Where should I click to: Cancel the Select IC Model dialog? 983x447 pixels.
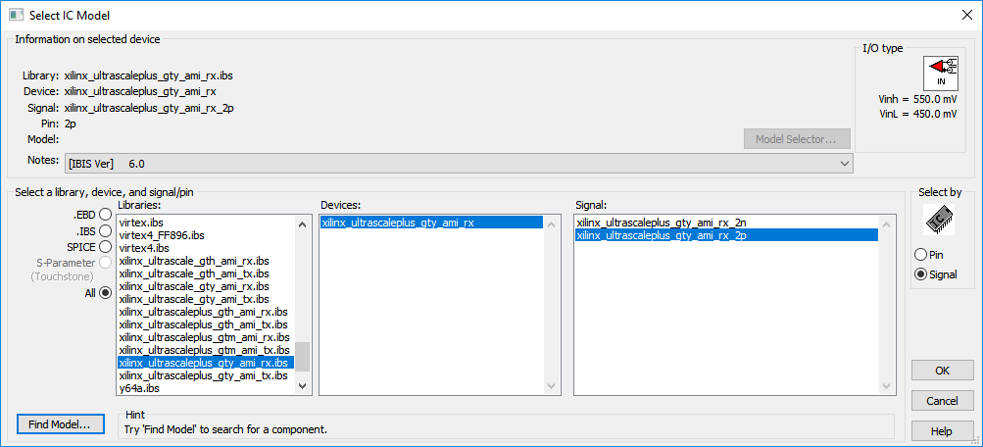941,401
